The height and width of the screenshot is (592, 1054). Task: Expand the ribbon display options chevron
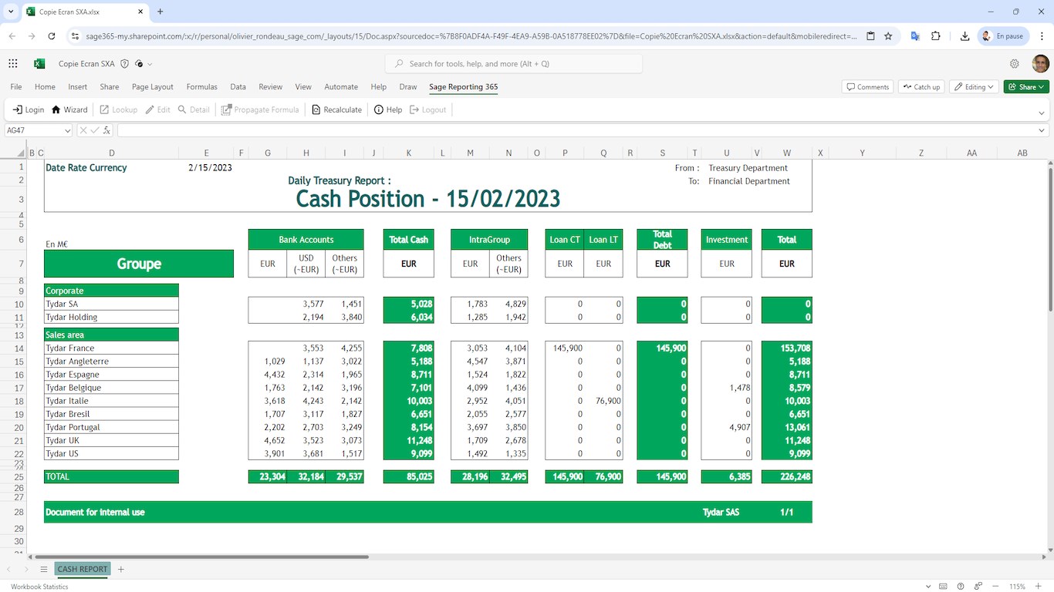click(1042, 113)
